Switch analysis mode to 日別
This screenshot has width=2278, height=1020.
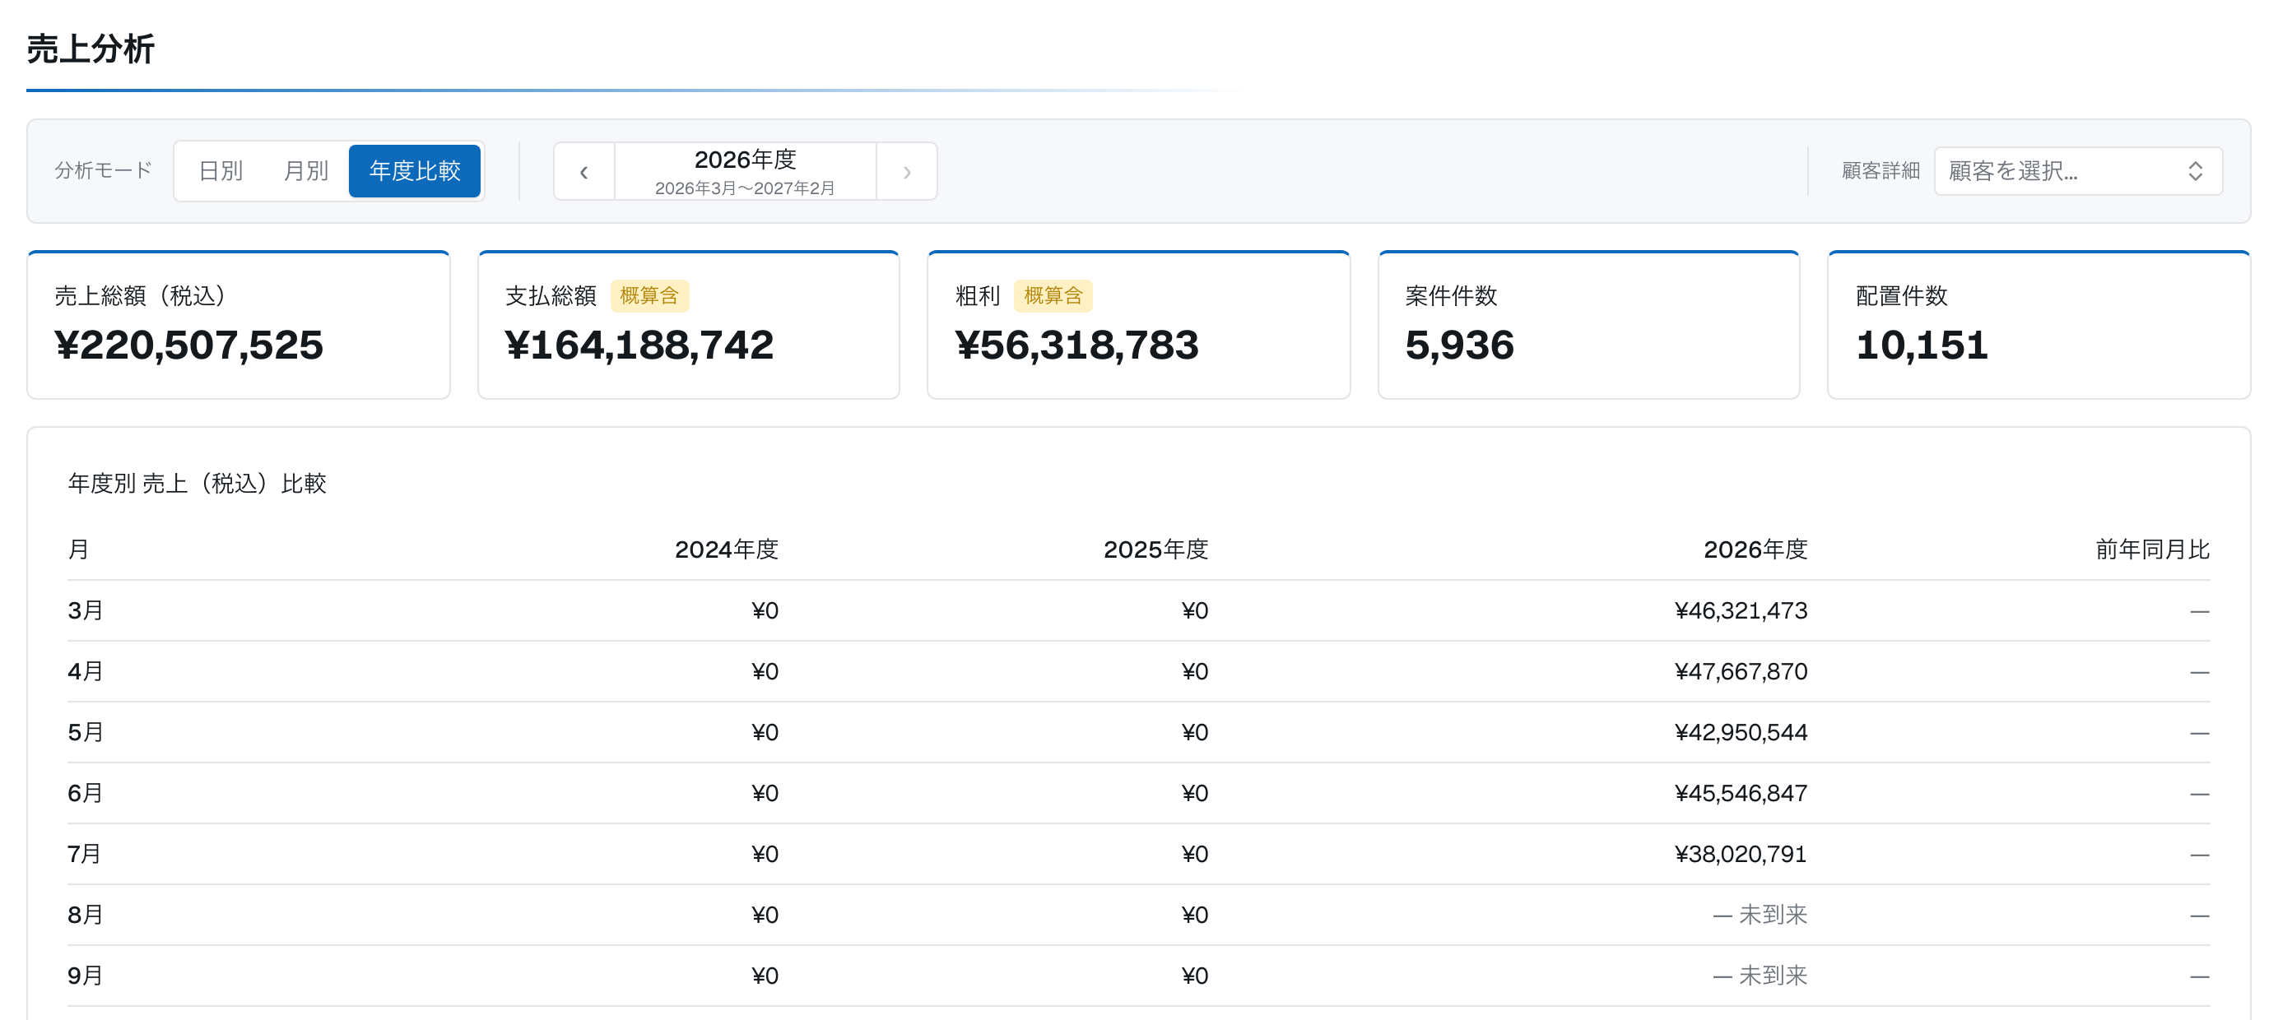tap(221, 170)
